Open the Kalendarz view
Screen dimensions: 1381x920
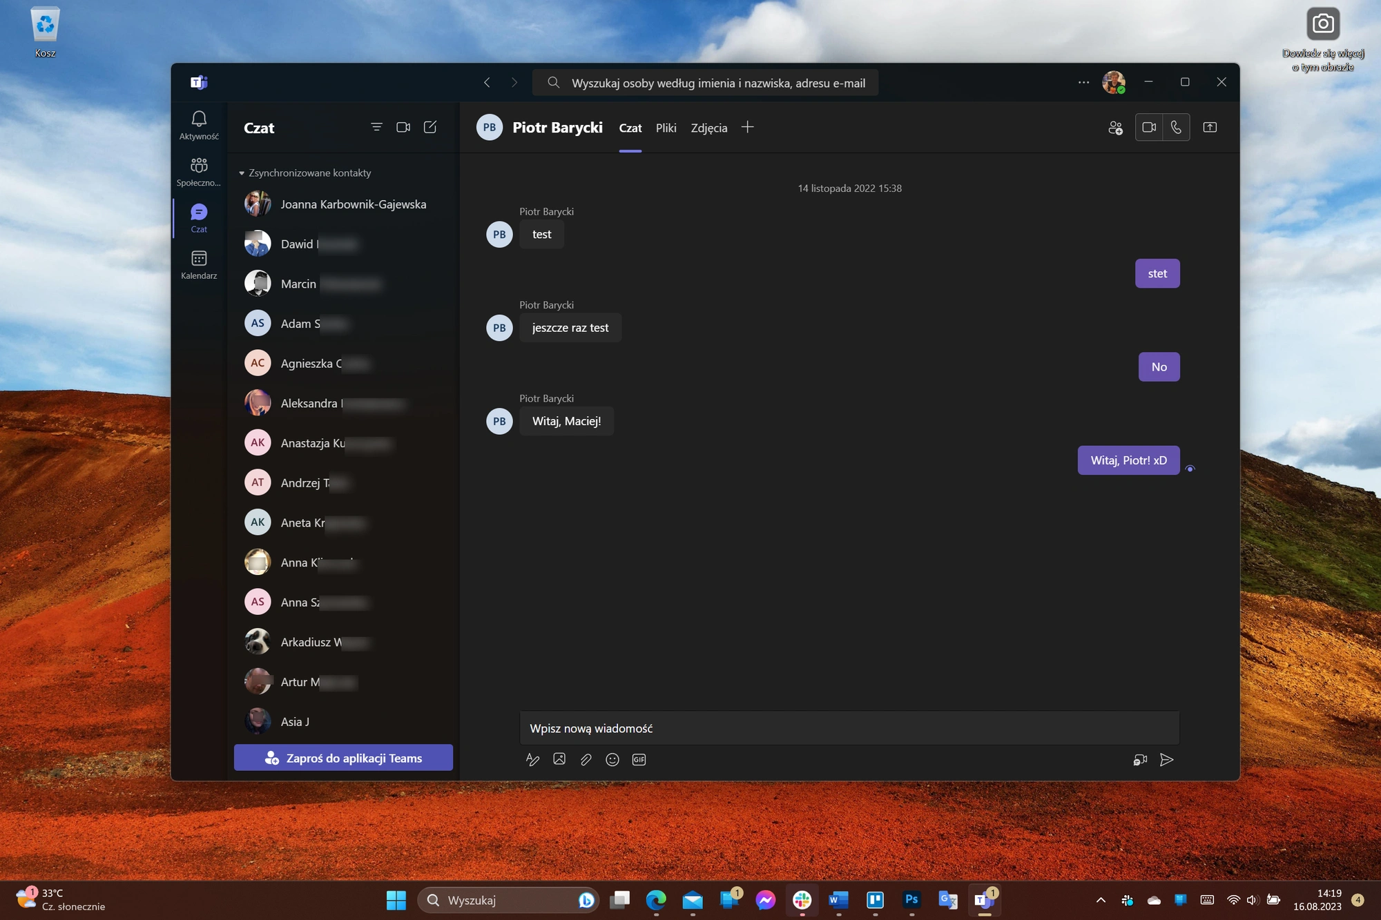pyautogui.click(x=199, y=265)
